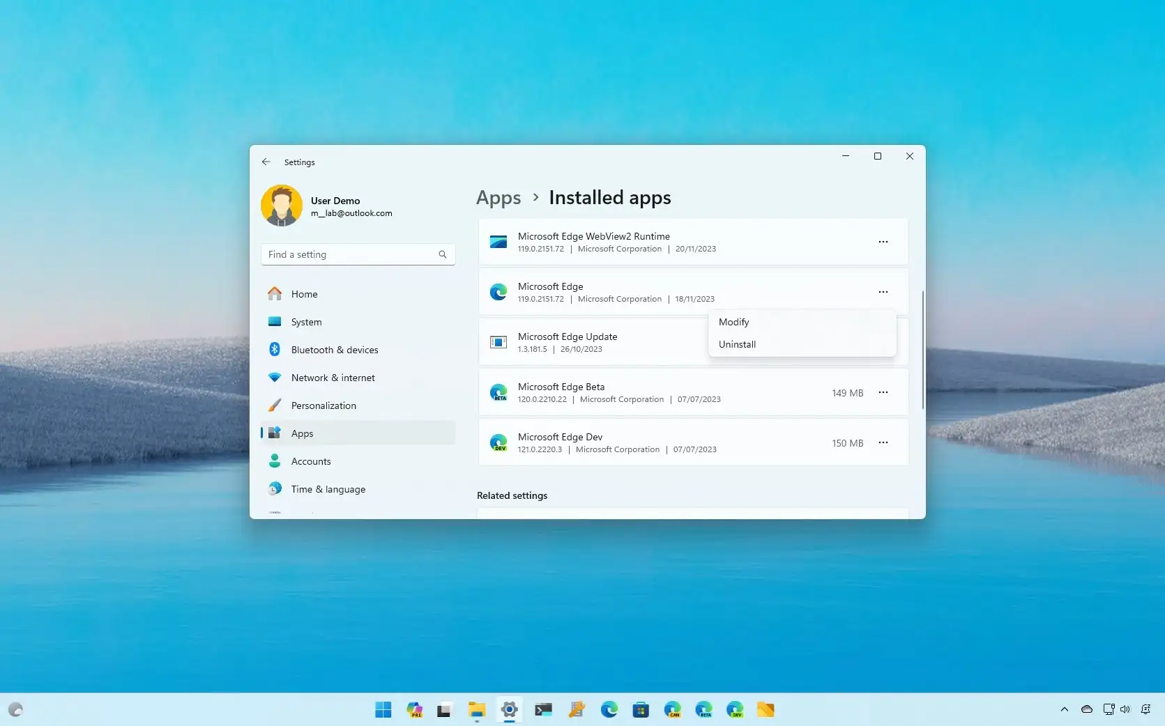
Task: Click the Find a setting search field
Action: click(358, 254)
